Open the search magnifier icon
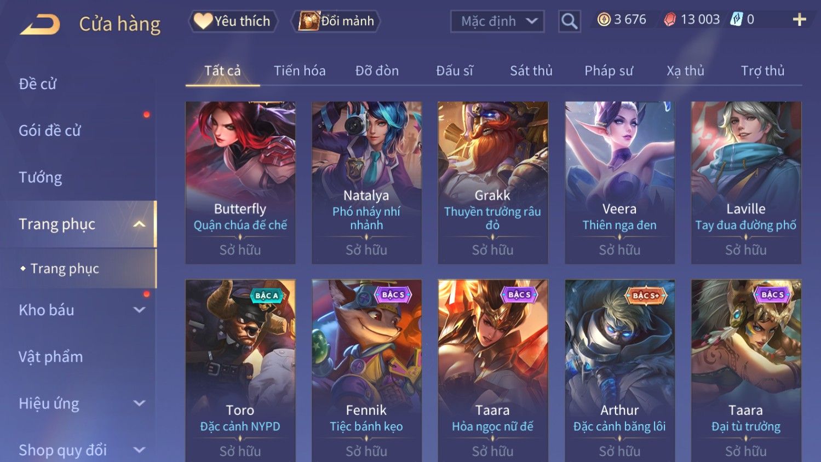The image size is (821, 462). 570,21
